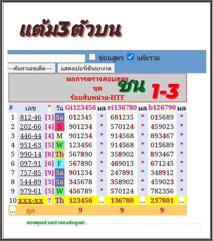213x241 pixels.
Task: Click the F day cell in row 6
Action: point(59,164)
